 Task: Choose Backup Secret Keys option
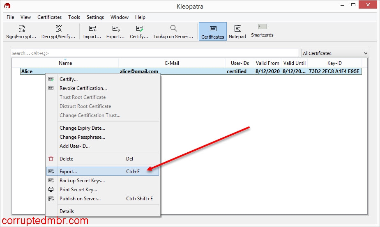pos(82,181)
